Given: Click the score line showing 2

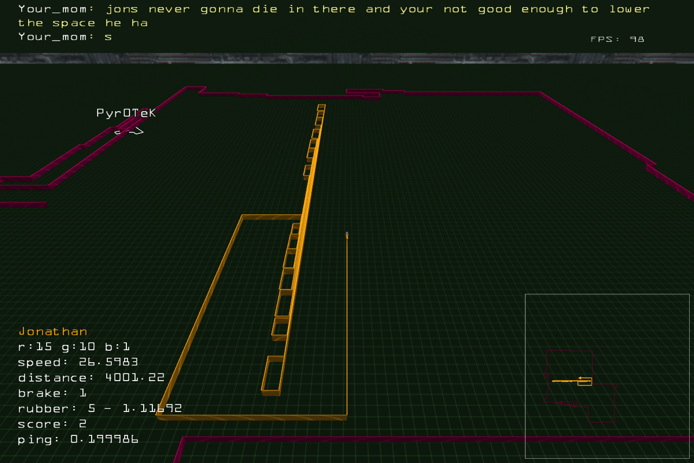Looking at the screenshot, I should pyautogui.click(x=52, y=423).
